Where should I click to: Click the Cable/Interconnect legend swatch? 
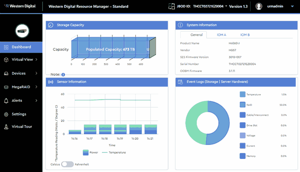point(243,115)
